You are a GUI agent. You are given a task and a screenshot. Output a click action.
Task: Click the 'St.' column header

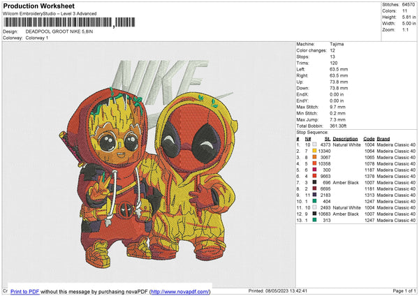pyautogui.click(x=328, y=139)
